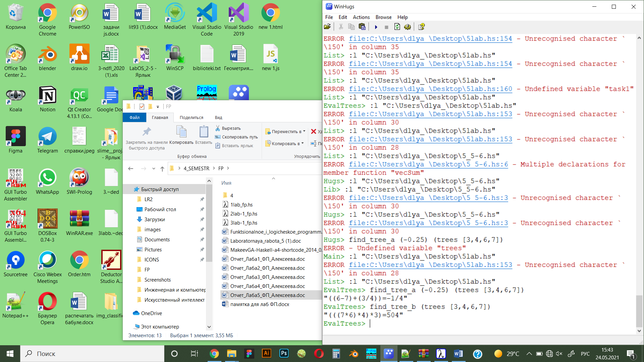This screenshot has height=362, width=644.
Task: Switch to the Поделиться ribbon tab
Action: [x=191, y=117]
